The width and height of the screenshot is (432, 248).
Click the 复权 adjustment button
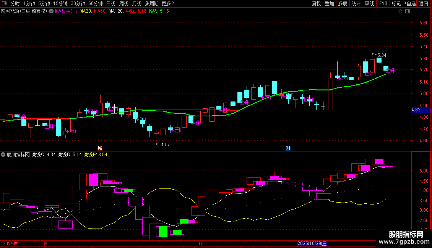point(316,3)
